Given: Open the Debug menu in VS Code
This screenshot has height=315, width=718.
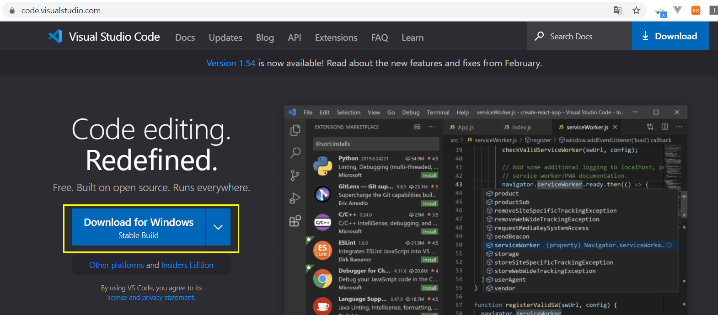Looking at the screenshot, I should [x=411, y=112].
